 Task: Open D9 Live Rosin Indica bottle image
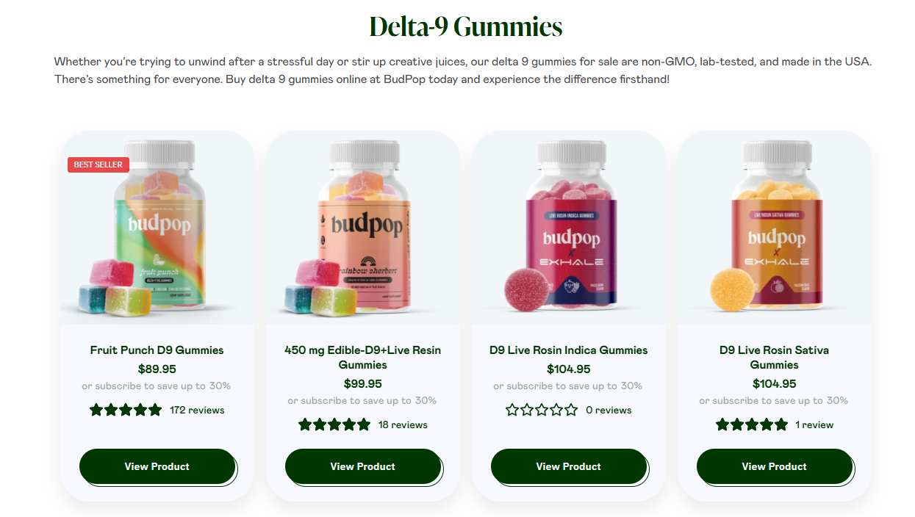point(569,228)
